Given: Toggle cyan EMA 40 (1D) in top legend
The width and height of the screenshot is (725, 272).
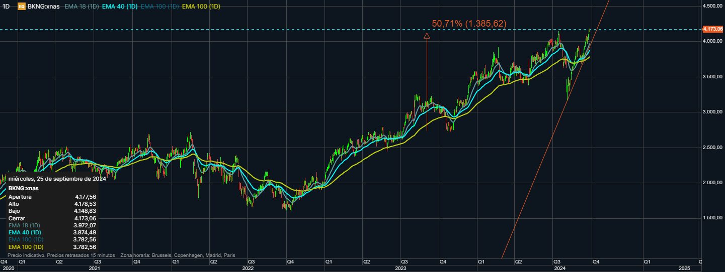Looking at the screenshot, I should [120, 7].
